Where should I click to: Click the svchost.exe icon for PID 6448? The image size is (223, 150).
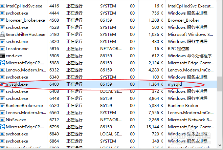click(x=2, y=99)
